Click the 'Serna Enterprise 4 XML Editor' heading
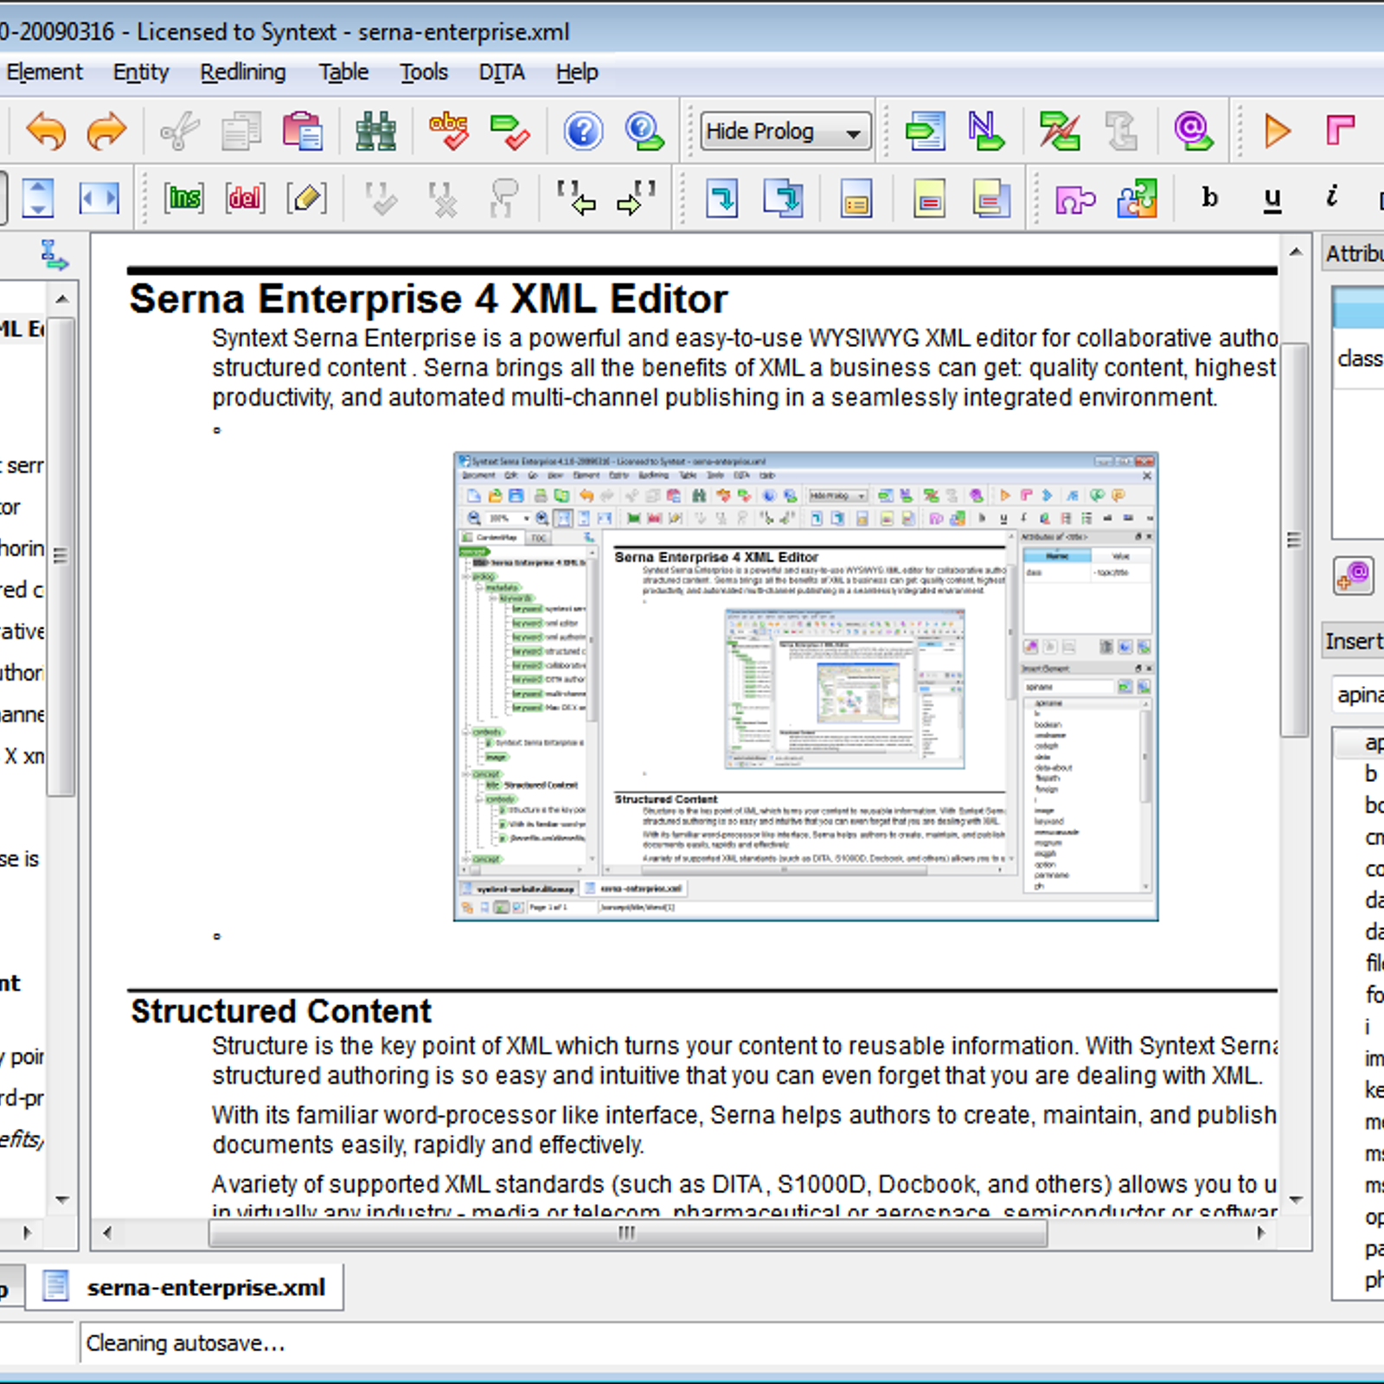 tap(428, 299)
